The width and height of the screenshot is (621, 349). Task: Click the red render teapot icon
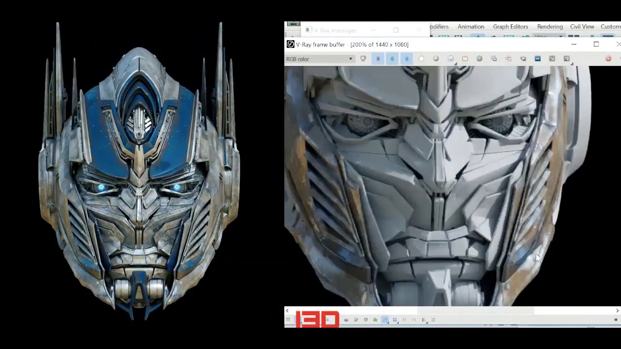pos(608,59)
